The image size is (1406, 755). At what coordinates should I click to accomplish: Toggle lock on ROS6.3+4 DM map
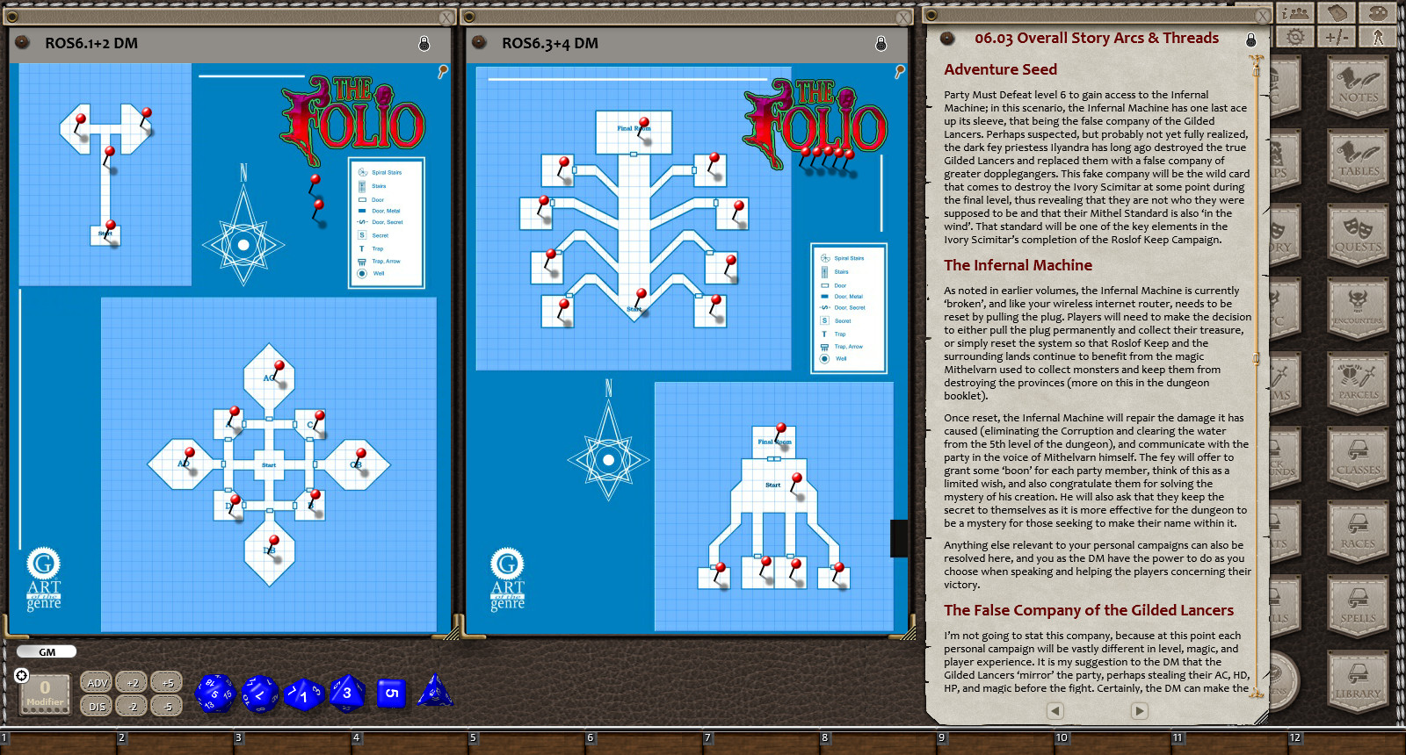click(881, 44)
